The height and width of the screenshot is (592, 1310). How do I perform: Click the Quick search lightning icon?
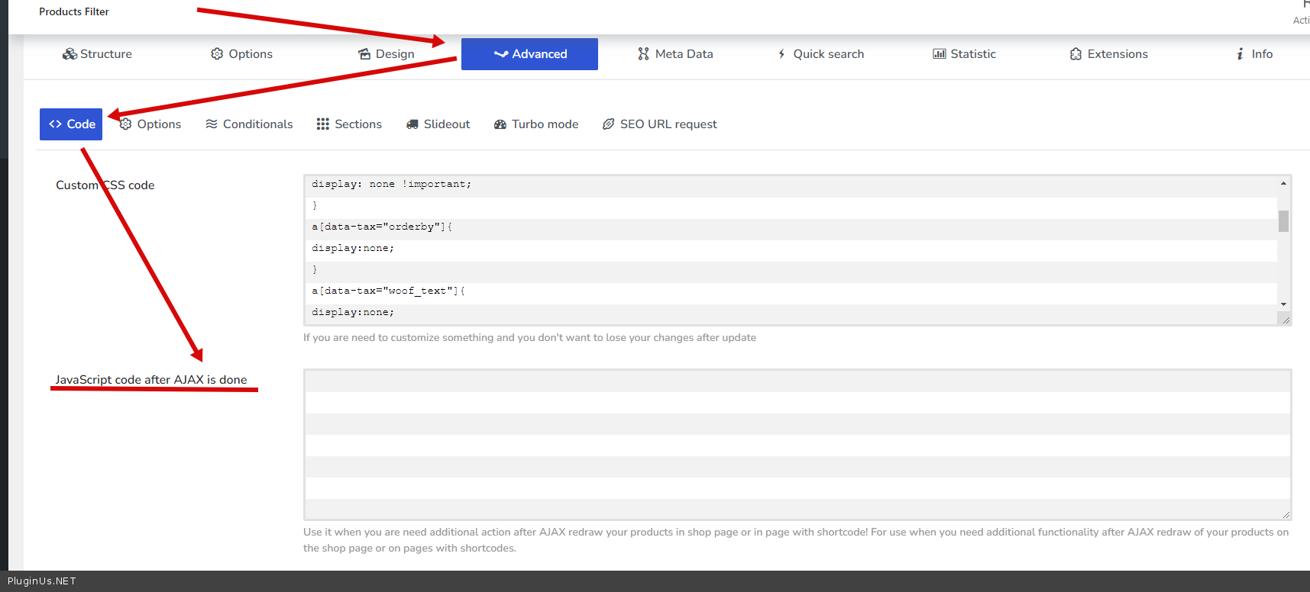point(781,54)
